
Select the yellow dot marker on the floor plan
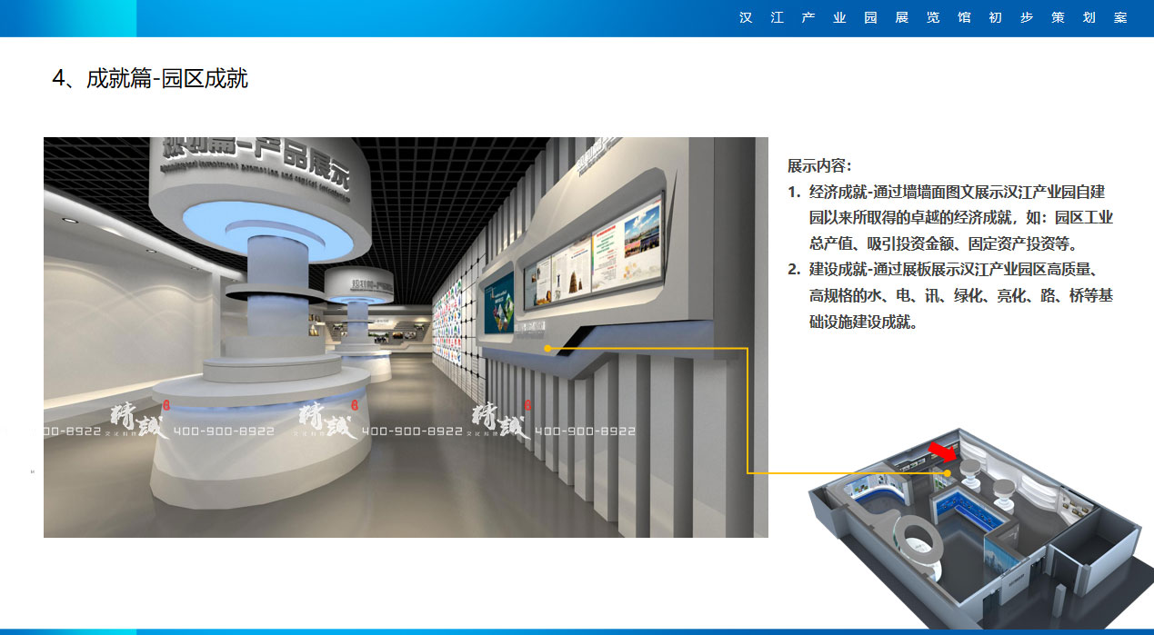(x=948, y=473)
